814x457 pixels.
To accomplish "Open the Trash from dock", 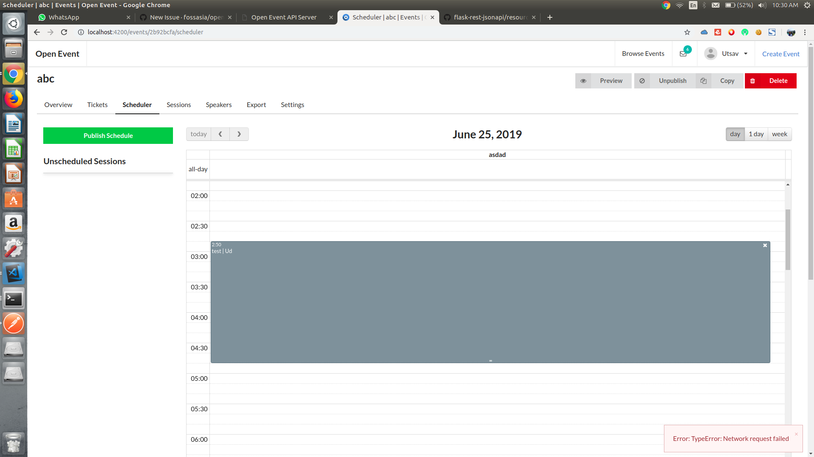I will click(14, 443).
